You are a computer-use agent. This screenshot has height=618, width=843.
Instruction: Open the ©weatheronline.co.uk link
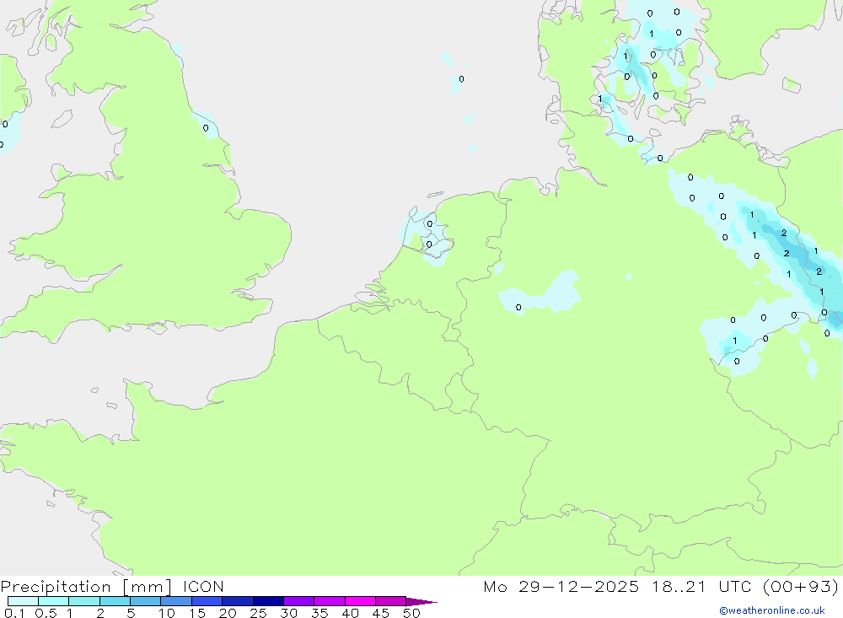[772, 610]
